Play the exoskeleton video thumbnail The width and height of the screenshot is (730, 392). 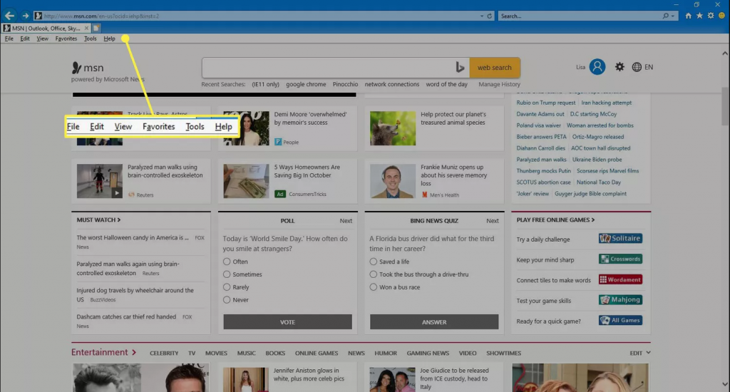(x=100, y=180)
